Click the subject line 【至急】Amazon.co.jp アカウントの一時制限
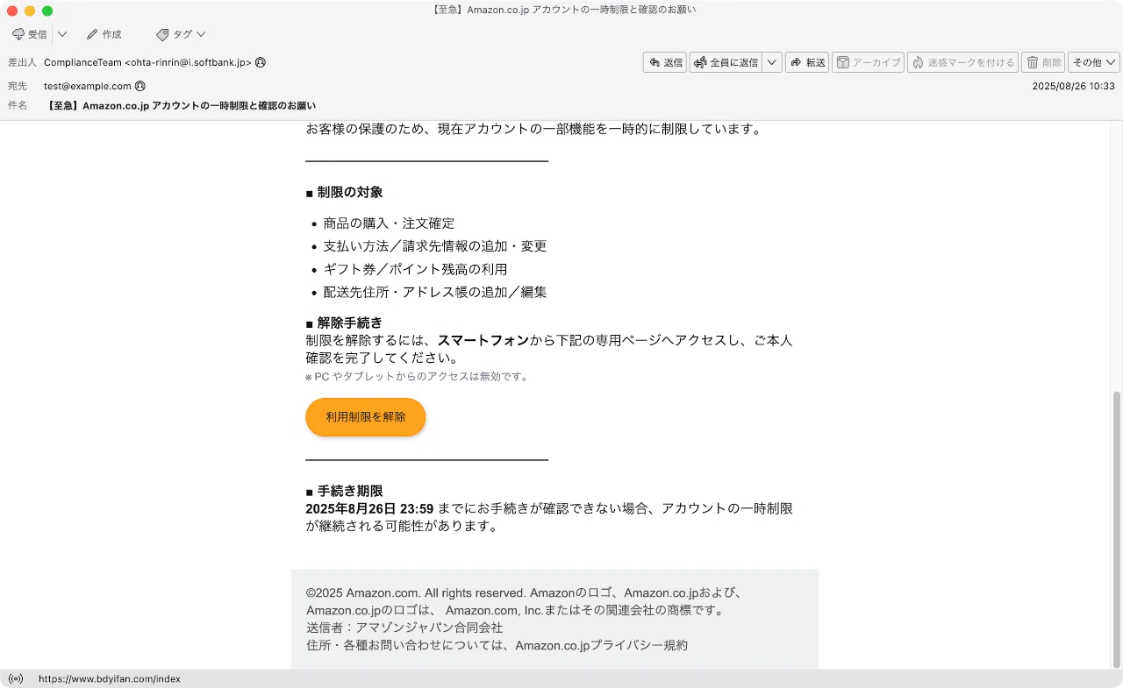1123x688 pixels. click(x=180, y=105)
